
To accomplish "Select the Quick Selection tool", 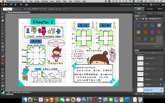I will pyautogui.click(x=3, y=37).
